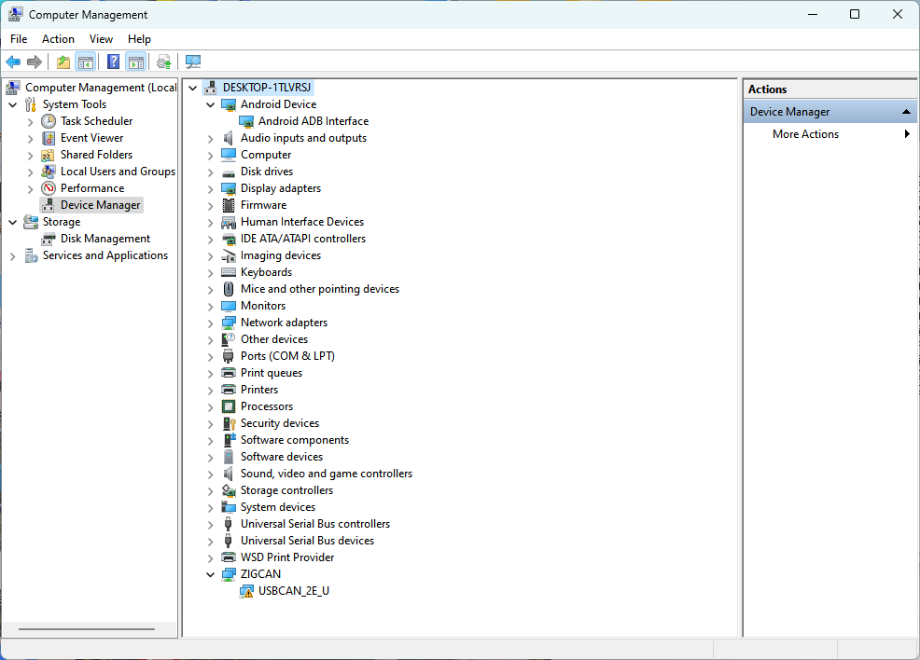Screen dimensions: 920x660
Task: Click the Scan for hardware changes icon
Action: pos(192,62)
